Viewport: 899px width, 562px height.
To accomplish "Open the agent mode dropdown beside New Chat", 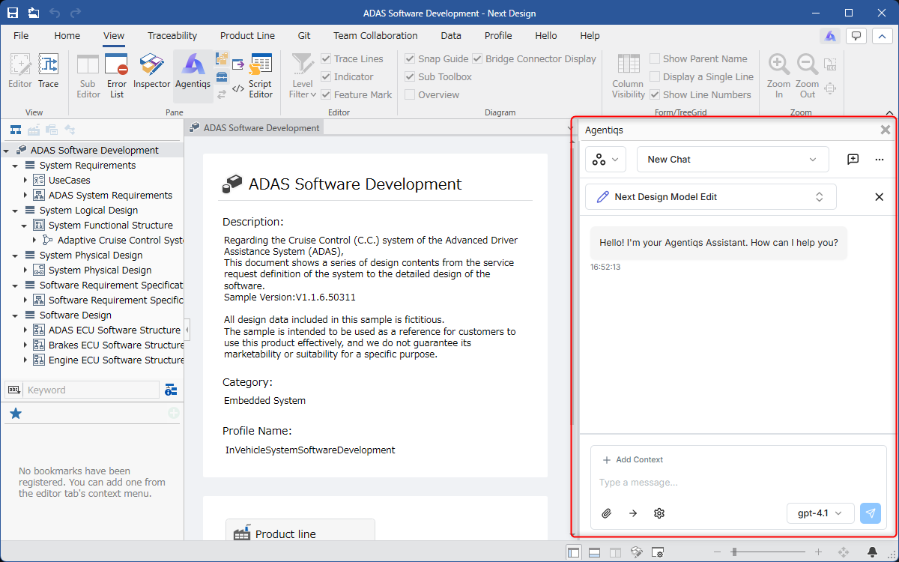I will coord(605,159).
